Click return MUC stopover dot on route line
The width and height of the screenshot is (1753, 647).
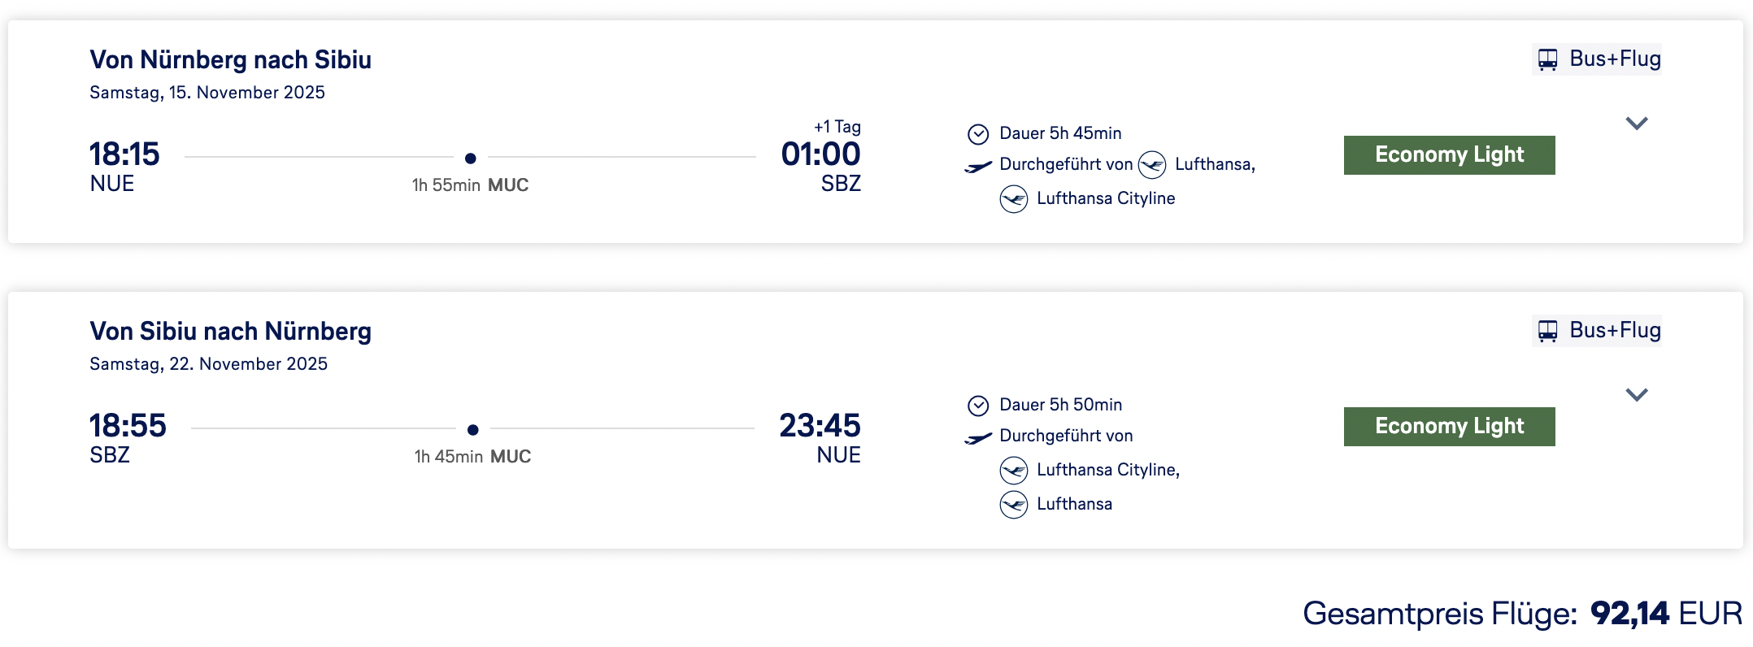[x=472, y=429]
